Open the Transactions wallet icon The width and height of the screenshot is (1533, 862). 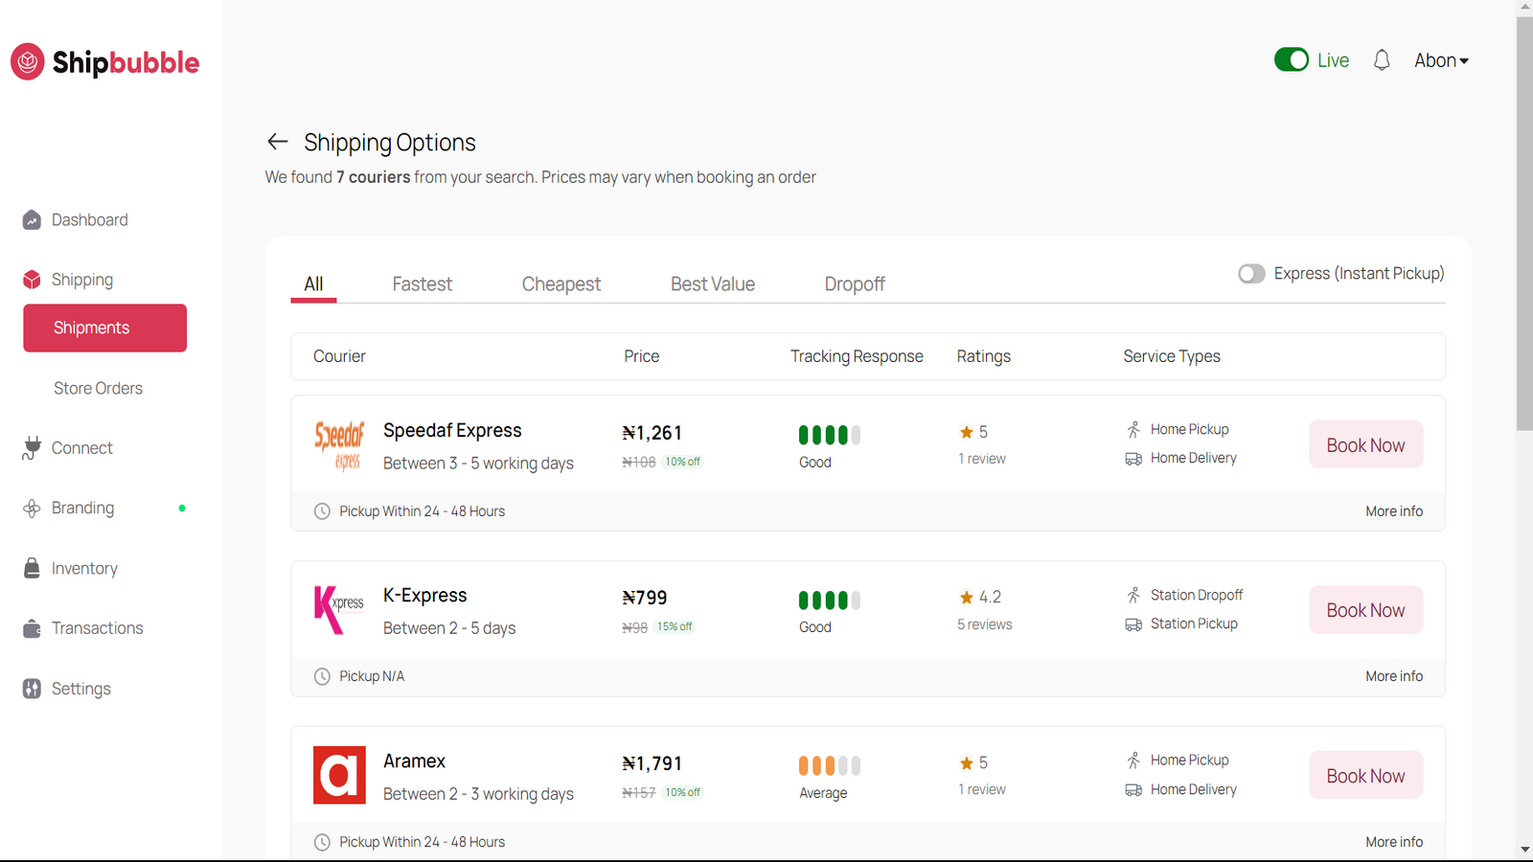[x=32, y=628]
